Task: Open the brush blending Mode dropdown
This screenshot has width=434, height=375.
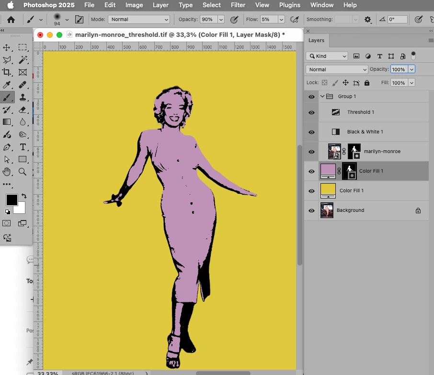Action: tap(139, 20)
